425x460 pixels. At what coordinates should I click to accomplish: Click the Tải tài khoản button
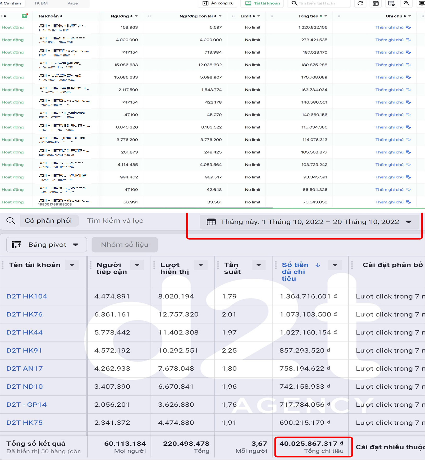[x=262, y=3]
